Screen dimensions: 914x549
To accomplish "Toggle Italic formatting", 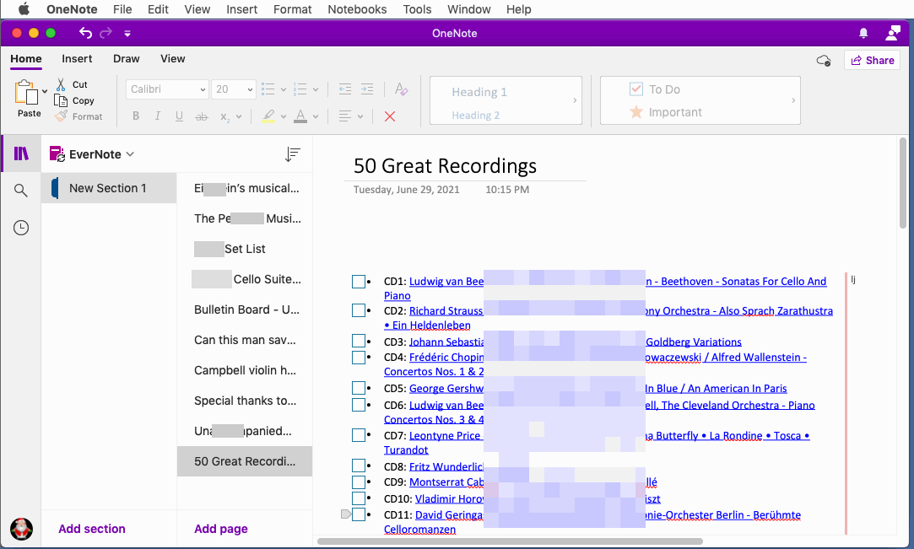I will 157,116.
